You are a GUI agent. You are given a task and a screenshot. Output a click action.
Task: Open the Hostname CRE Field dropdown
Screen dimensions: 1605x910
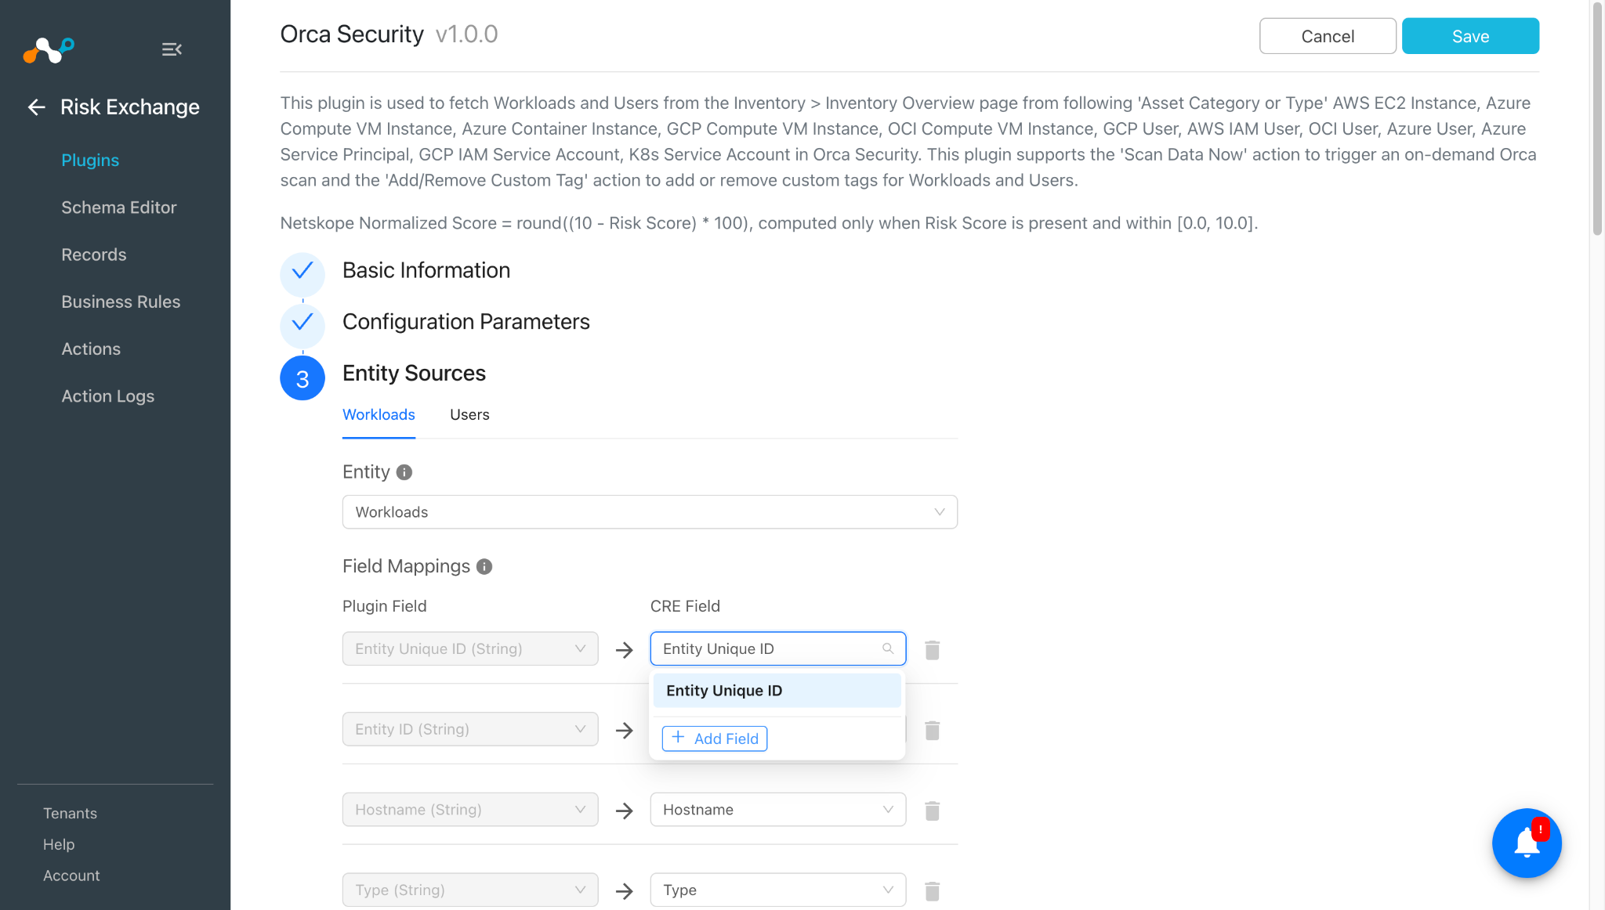click(777, 810)
